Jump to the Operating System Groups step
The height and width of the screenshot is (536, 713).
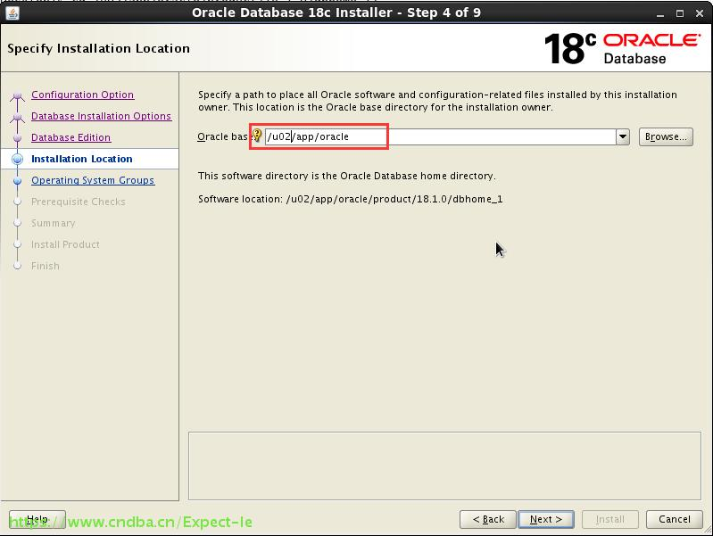pos(93,180)
